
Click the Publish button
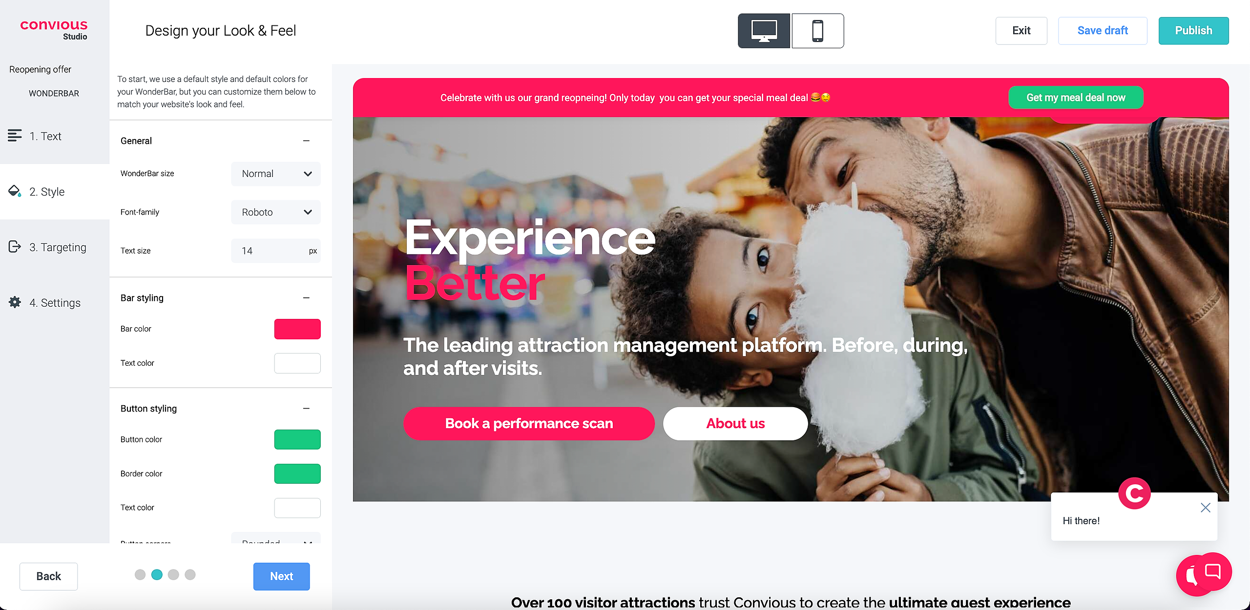coord(1193,31)
